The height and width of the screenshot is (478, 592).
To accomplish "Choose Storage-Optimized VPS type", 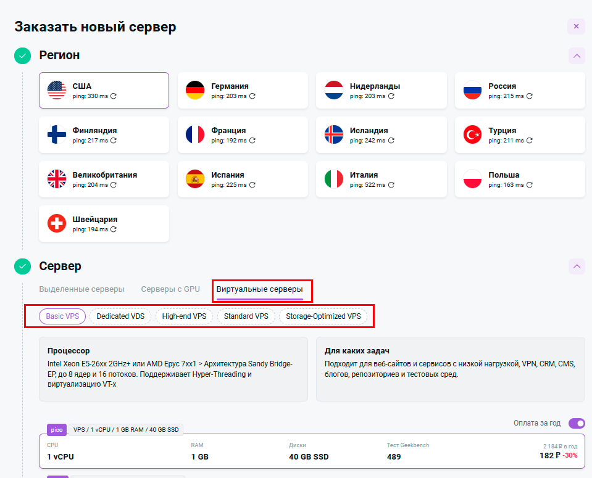I will pos(323,316).
